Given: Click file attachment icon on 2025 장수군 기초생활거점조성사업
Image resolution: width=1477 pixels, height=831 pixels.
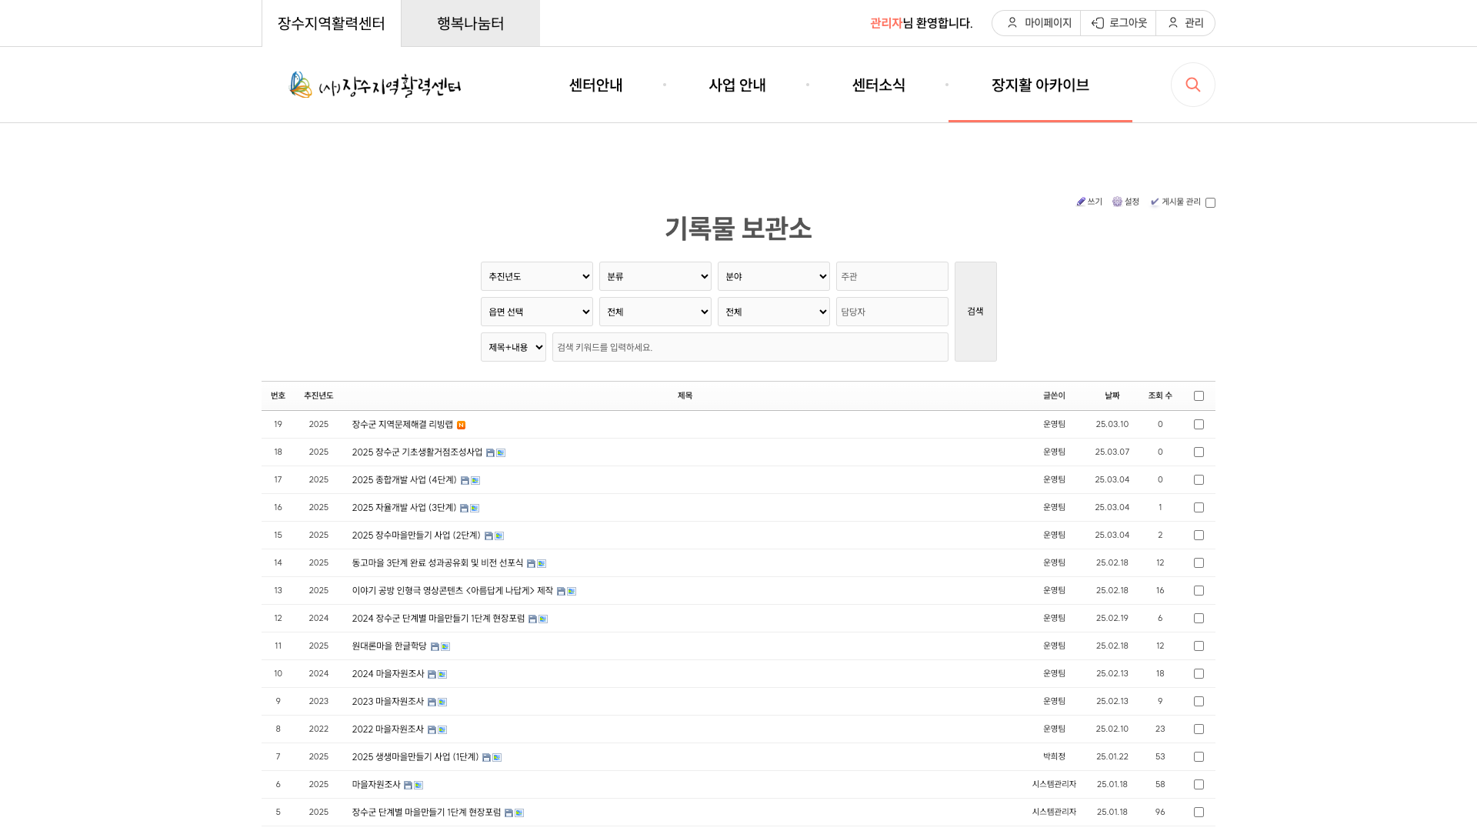Looking at the screenshot, I should [x=490, y=452].
